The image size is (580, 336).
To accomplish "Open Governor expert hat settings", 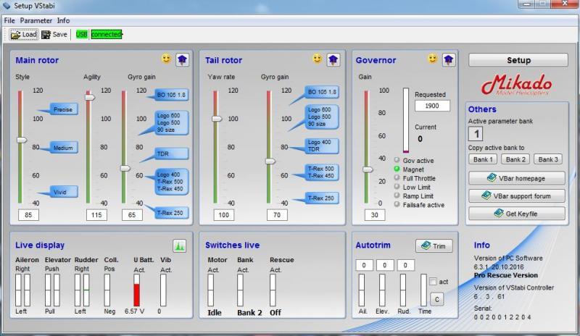I will (x=448, y=59).
